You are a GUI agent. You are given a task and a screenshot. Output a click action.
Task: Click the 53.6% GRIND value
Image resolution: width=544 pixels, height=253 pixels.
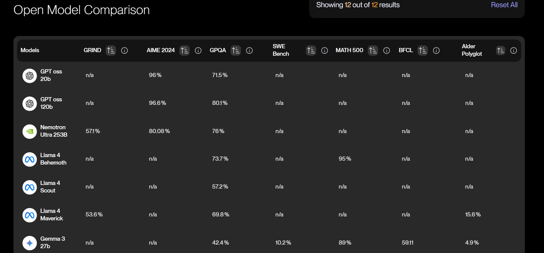pyautogui.click(x=94, y=215)
